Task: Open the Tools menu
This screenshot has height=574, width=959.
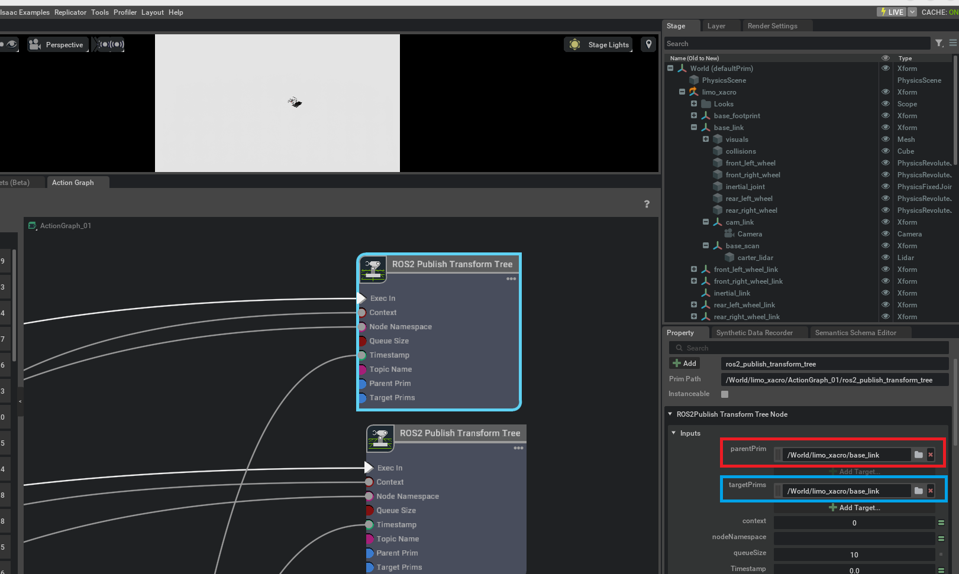Action: [100, 12]
